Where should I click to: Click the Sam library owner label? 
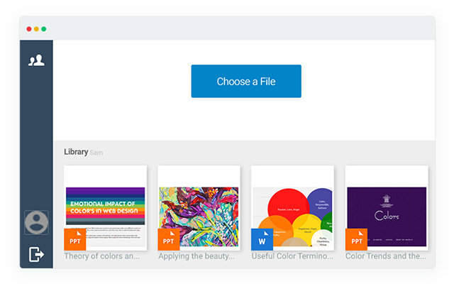click(96, 153)
